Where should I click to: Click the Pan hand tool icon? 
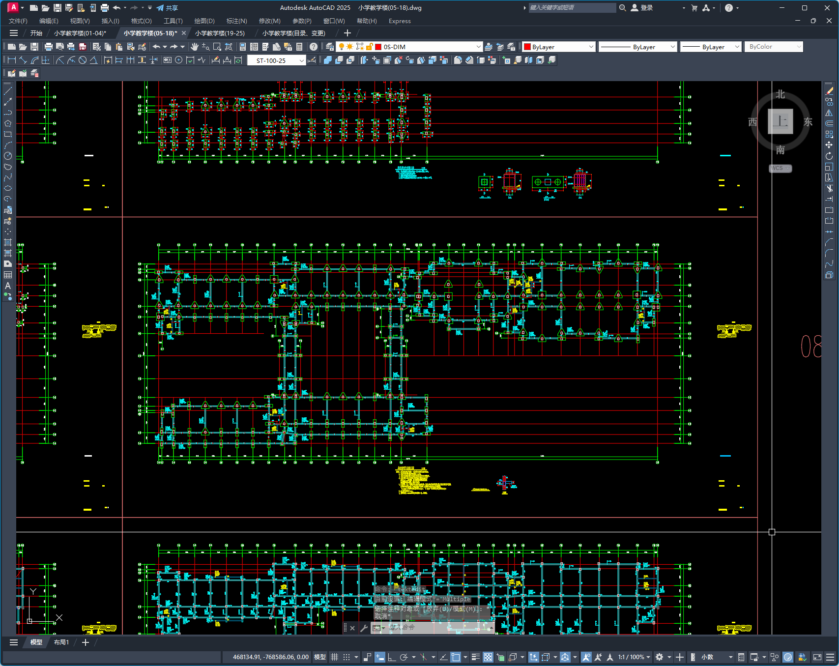coord(195,47)
